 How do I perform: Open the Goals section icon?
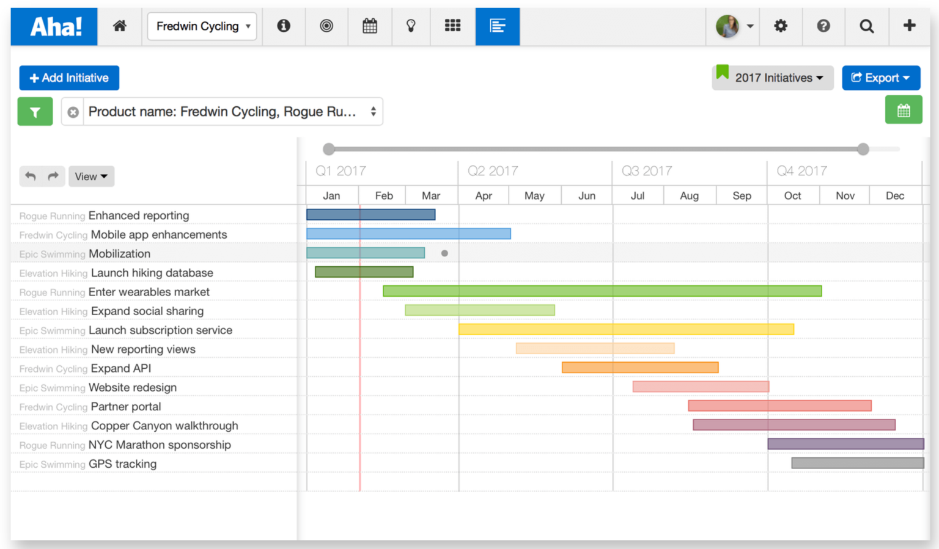pyautogui.click(x=326, y=26)
